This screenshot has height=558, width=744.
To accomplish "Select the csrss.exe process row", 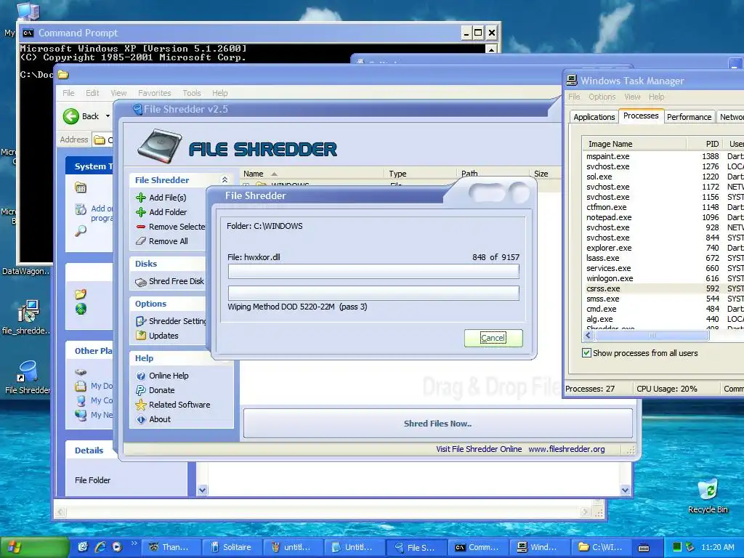I will point(663,288).
